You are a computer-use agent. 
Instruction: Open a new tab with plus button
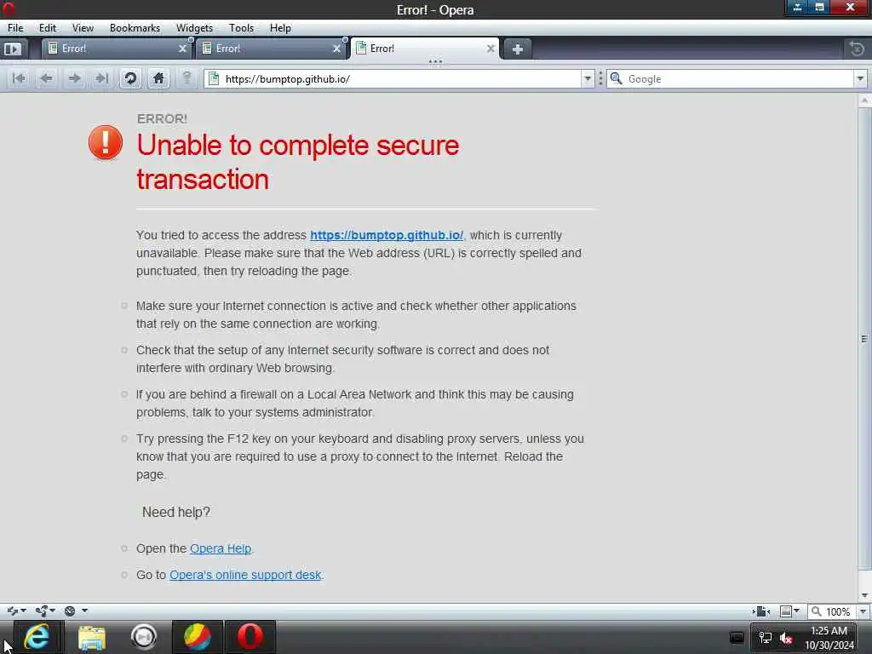(517, 49)
